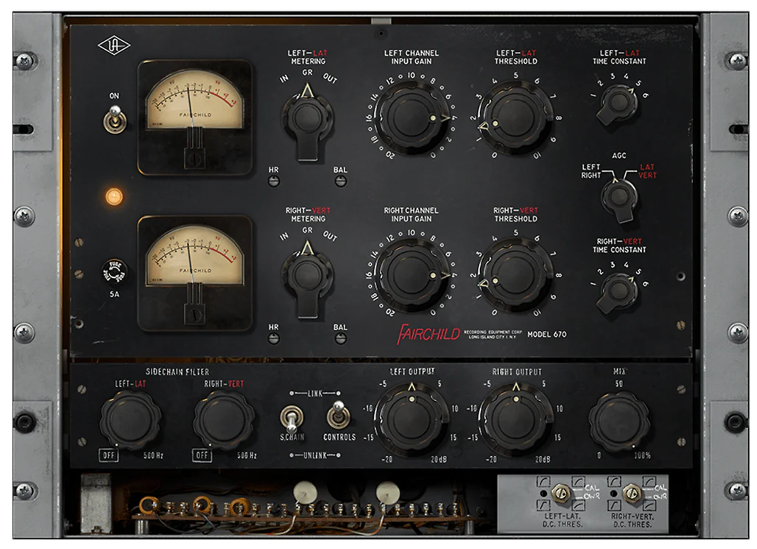This screenshot has height=549, width=757.
Task: Click OFF under Left-Lat sidechain filter
Action: pyautogui.click(x=109, y=455)
